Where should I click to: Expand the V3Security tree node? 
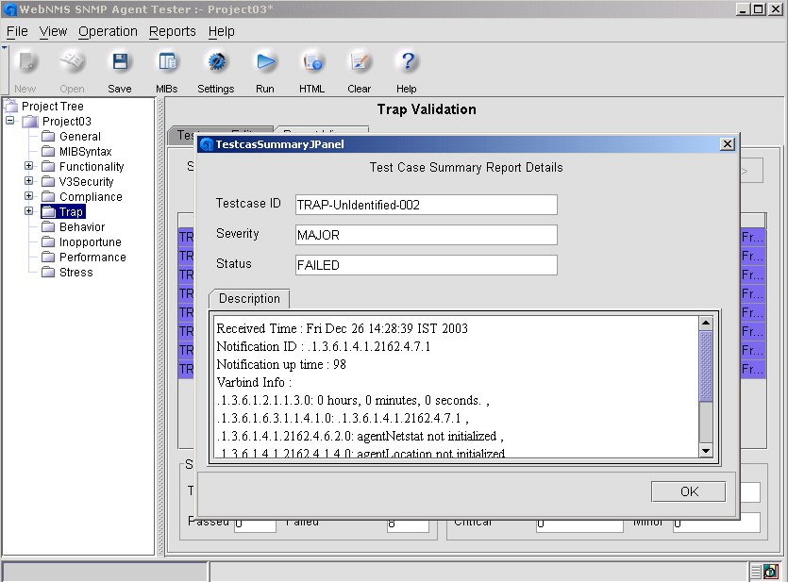(x=29, y=182)
